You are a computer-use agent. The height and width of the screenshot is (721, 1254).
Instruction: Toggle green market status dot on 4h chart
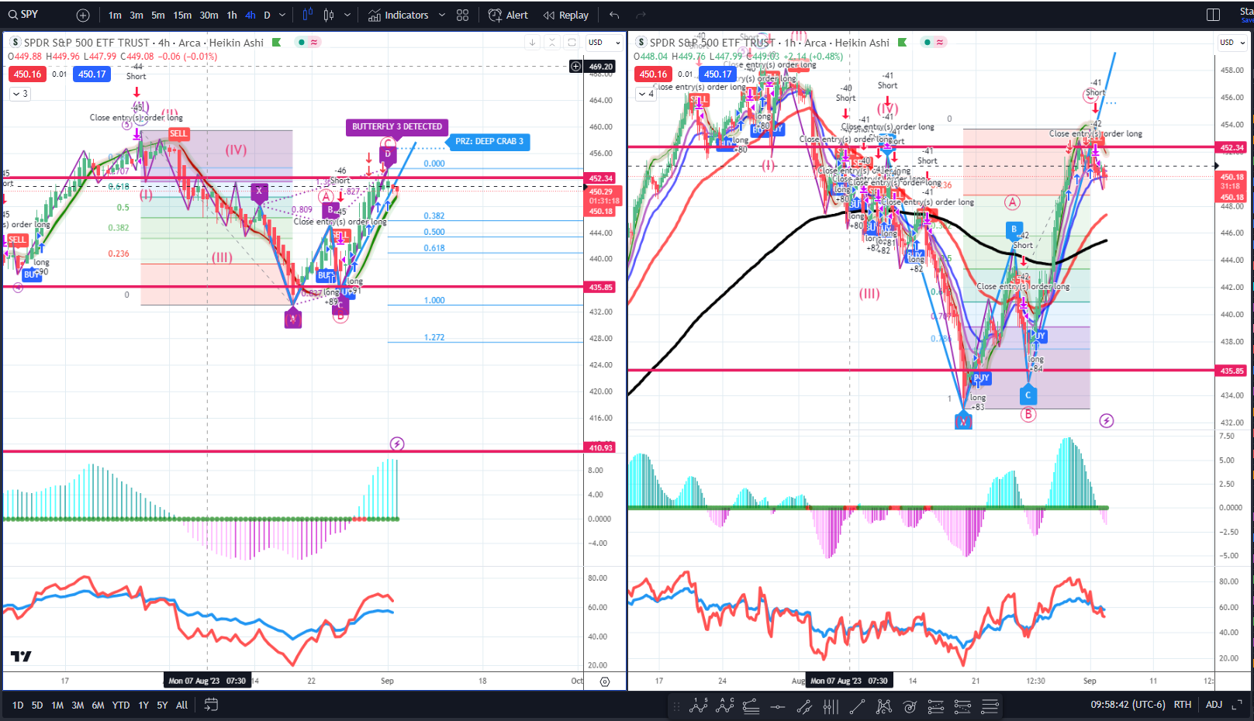(x=301, y=43)
